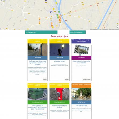The image size is (119, 119).
Task: Open the 'Sécurisation d'un carrefour sans visibilité' project
Action: (81, 62)
